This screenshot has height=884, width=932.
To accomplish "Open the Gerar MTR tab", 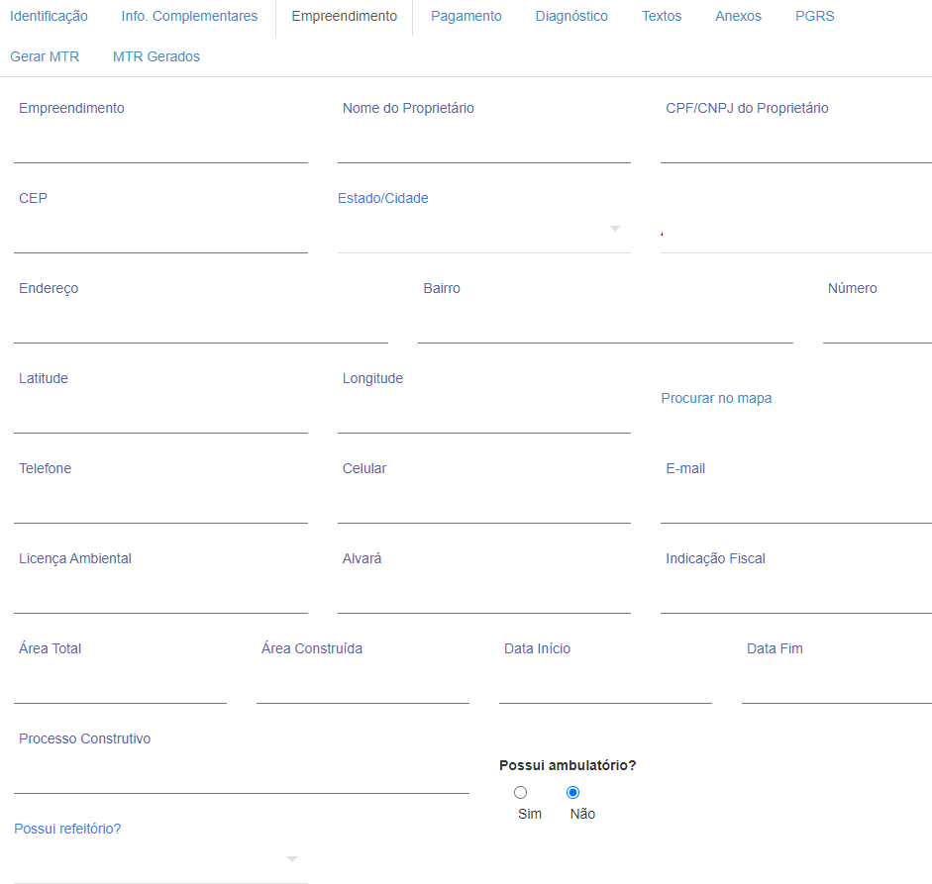I will pyautogui.click(x=45, y=56).
